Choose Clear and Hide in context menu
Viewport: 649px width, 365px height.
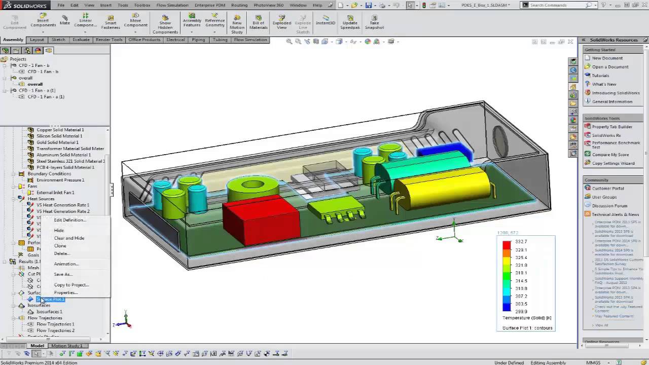point(69,238)
